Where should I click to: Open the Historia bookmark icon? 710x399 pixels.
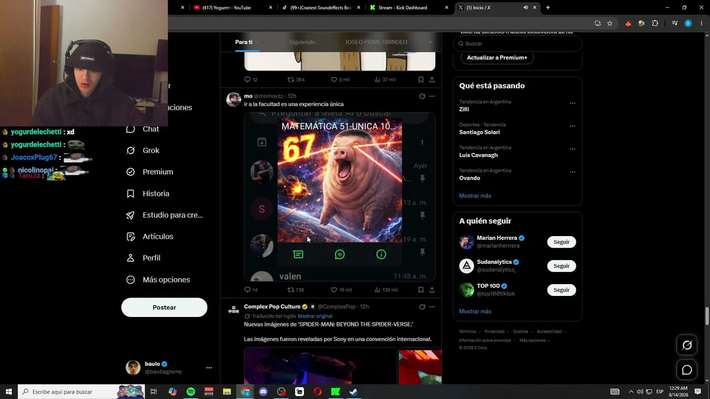(131, 193)
